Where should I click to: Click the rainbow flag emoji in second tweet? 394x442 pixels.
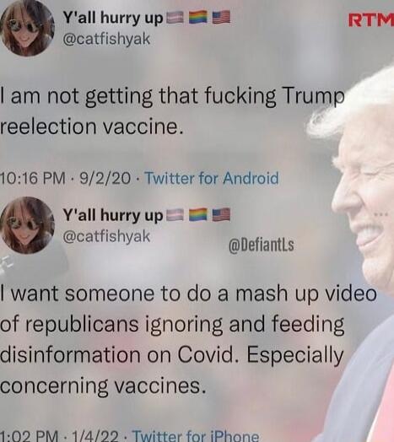click(197, 215)
